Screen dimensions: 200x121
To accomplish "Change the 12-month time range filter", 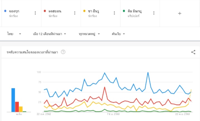I will pyautogui.click(x=50, y=34).
